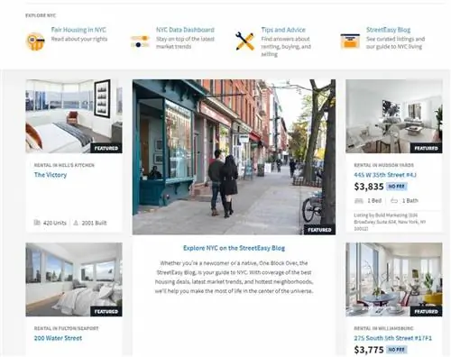Screen dimensions: 451x357
Task: Follow the Explore NYC on the StreetEasy Blog link
Action: point(234,248)
